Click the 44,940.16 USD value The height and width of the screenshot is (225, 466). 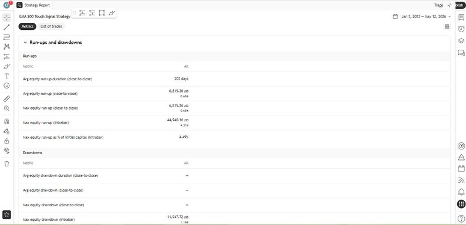[x=178, y=120]
